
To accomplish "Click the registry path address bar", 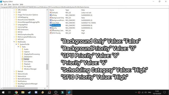I will tap(84, 7).
